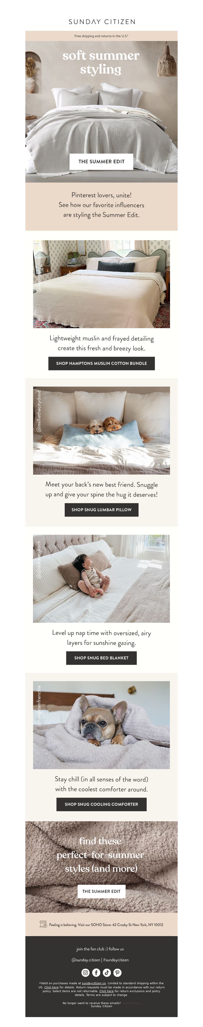Click the Sunday Citizen logo header
The height and width of the screenshot is (1027, 203).
(x=102, y=22)
